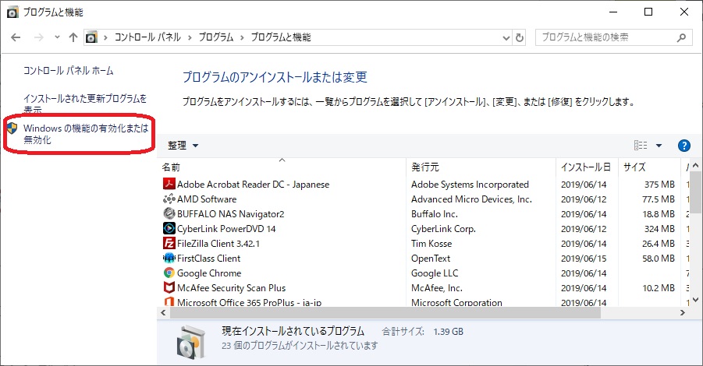This screenshot has height=366, width=703.
Task: Click the vertical scrollbar down arrow
Action: (695, 300)
